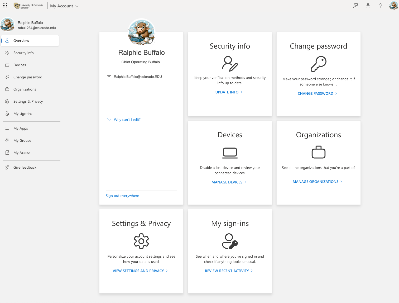Click the person-key icon on My sign-ins card

(x=230, y=241)
